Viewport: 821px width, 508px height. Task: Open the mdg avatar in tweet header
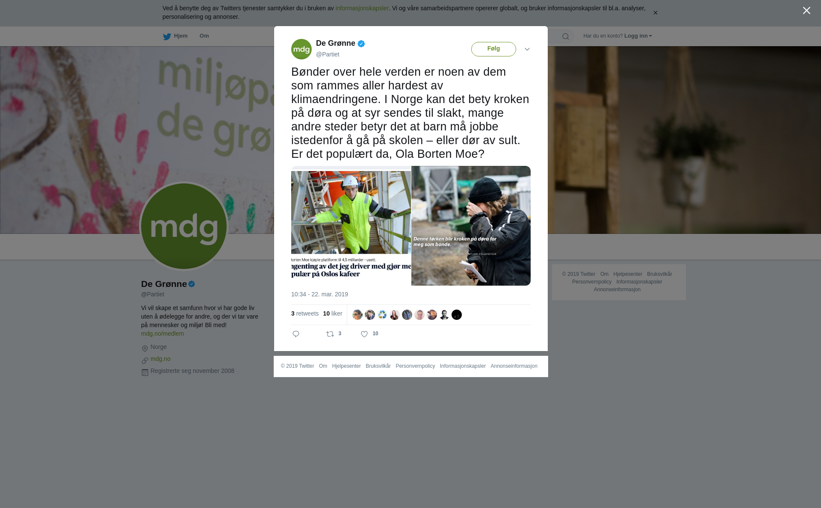pyautogui.click(x=301, y=49)
